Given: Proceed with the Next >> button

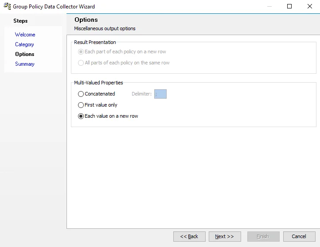Looking at the screenshot, I should (x=225, y=237).
